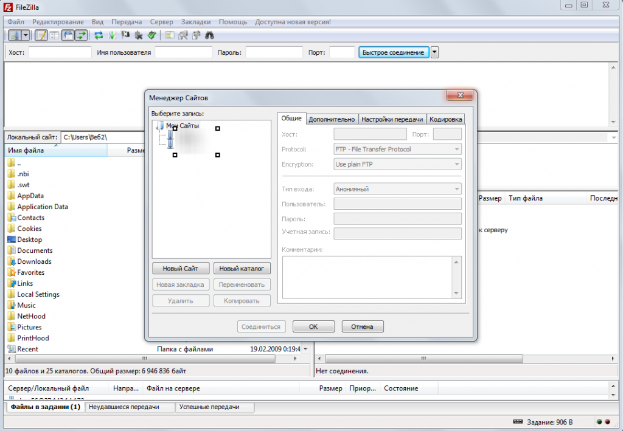Click the Recent folder icon

[11, 349]
